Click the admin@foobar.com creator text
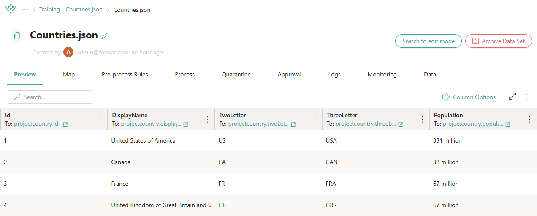 click(x=103, y=53)
